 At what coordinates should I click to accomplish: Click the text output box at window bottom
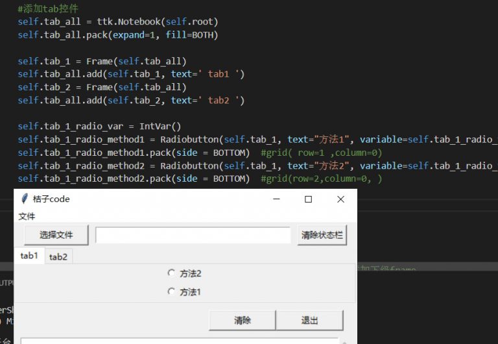tap(179, 340)
